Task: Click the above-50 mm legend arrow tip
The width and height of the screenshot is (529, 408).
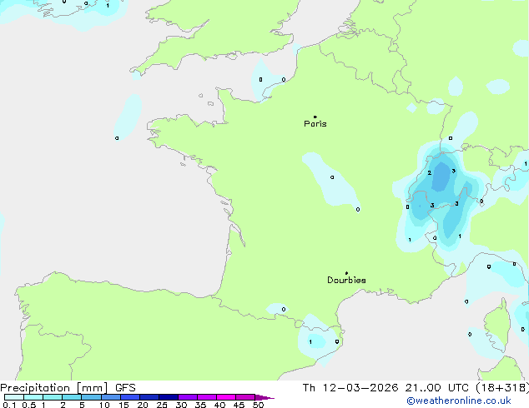Action: pyautogui.click(x=264, y=397)
